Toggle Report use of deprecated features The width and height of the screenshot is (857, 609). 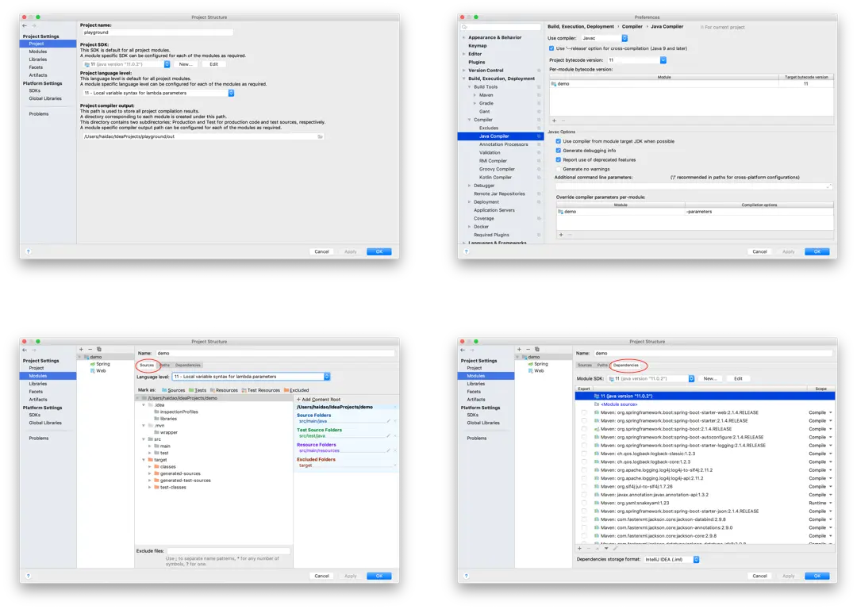point(559,159)
